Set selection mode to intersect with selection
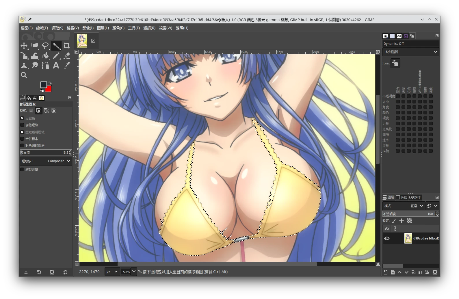The image size is (459, 299). 53,111
